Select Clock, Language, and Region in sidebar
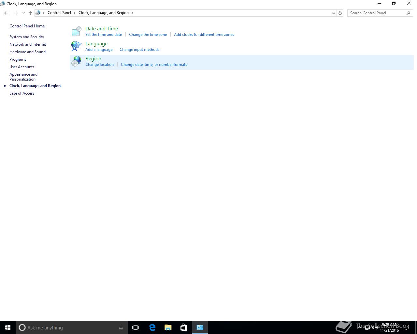 35,86
